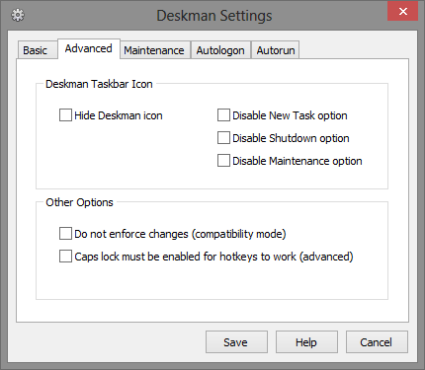The height and width of the screenshot is (370, 425).
Task: Cancel the settings dialog
Action: point(377,342)
